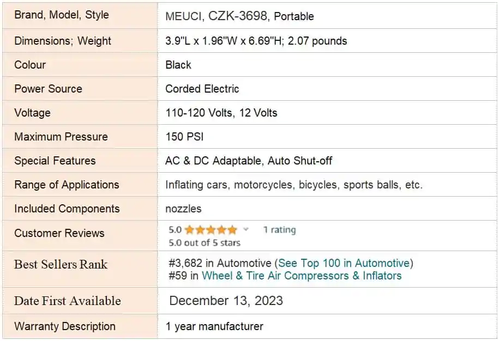Click the "1 year manufacturer" warranty text
Image resolution: width=499 pixels, height=341 pixels.
(214, 326)
